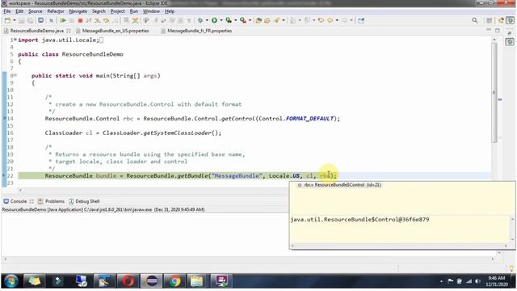Open the Coverage dropdown arrow

(235, 20)
